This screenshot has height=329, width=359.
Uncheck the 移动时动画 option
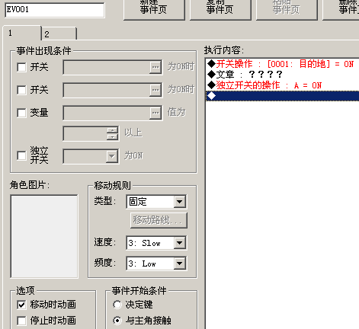coord(21,305)
